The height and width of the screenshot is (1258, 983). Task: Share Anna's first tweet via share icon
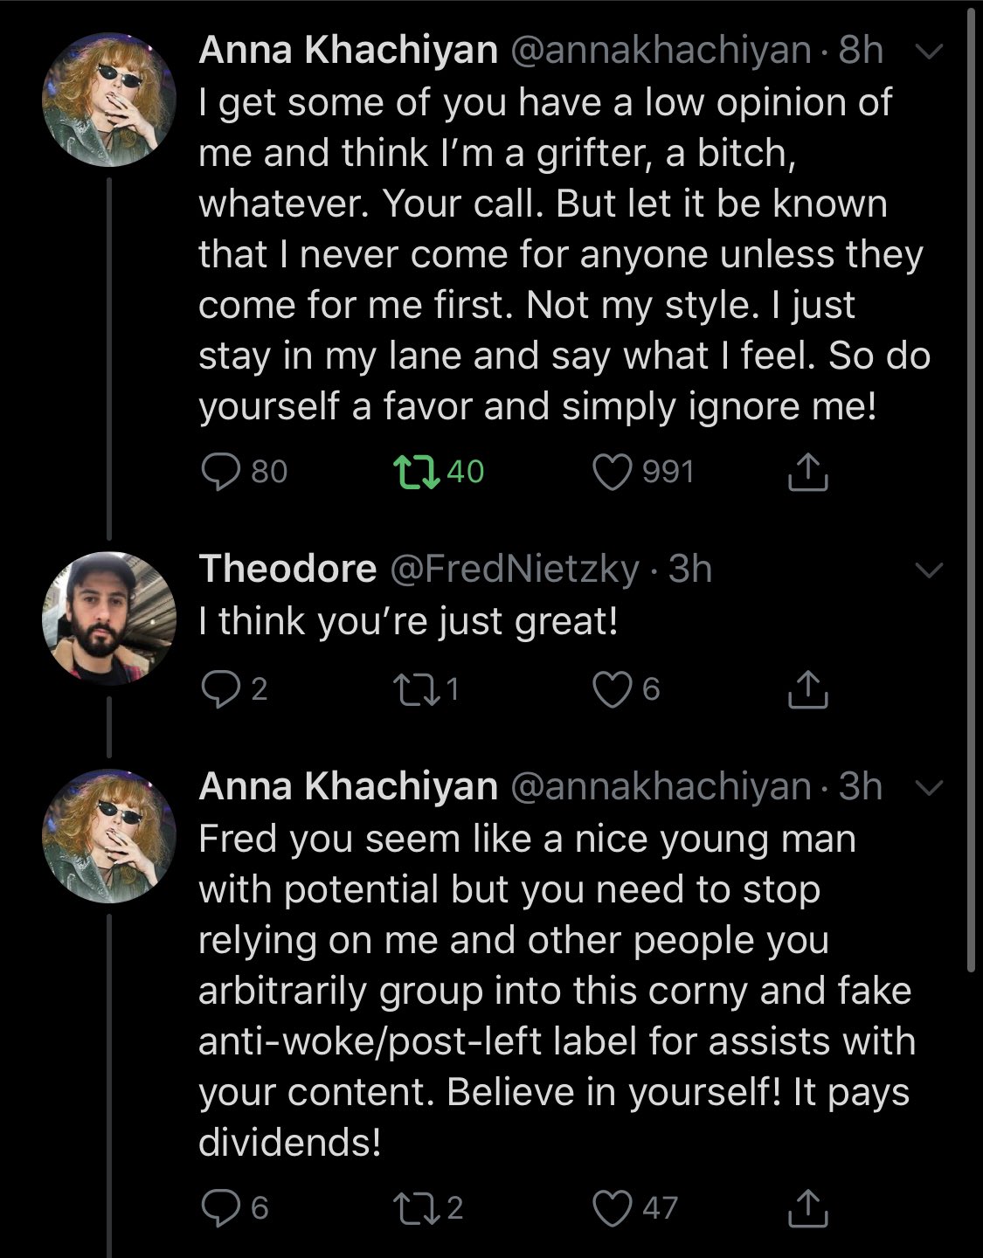(806, 473)
